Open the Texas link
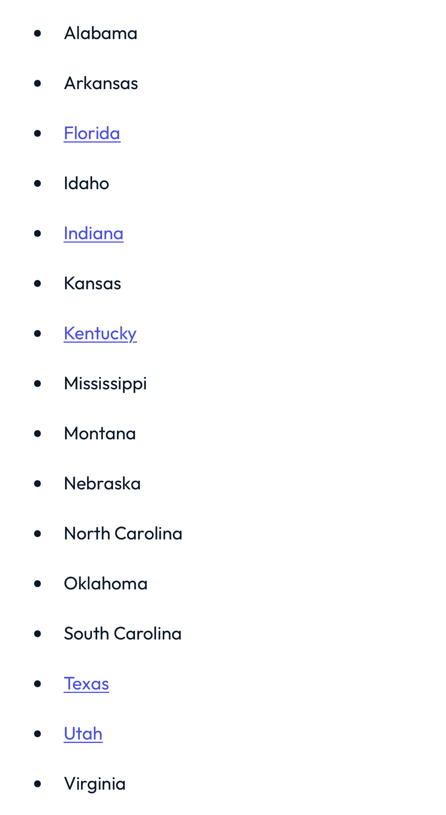446x815 pixels. coord(86,683)
